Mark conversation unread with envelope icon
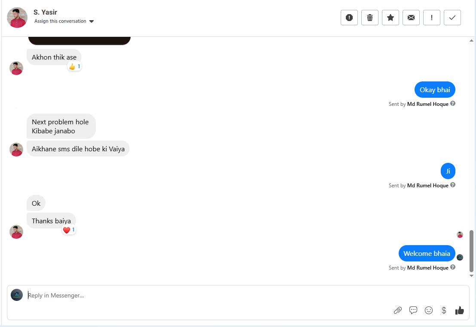 [x=411, y=18]
